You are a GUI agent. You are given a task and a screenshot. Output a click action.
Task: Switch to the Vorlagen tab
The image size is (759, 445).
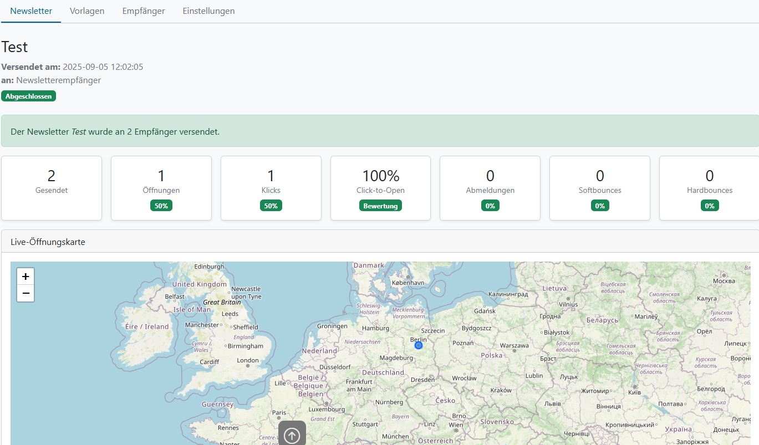(86, 11)
